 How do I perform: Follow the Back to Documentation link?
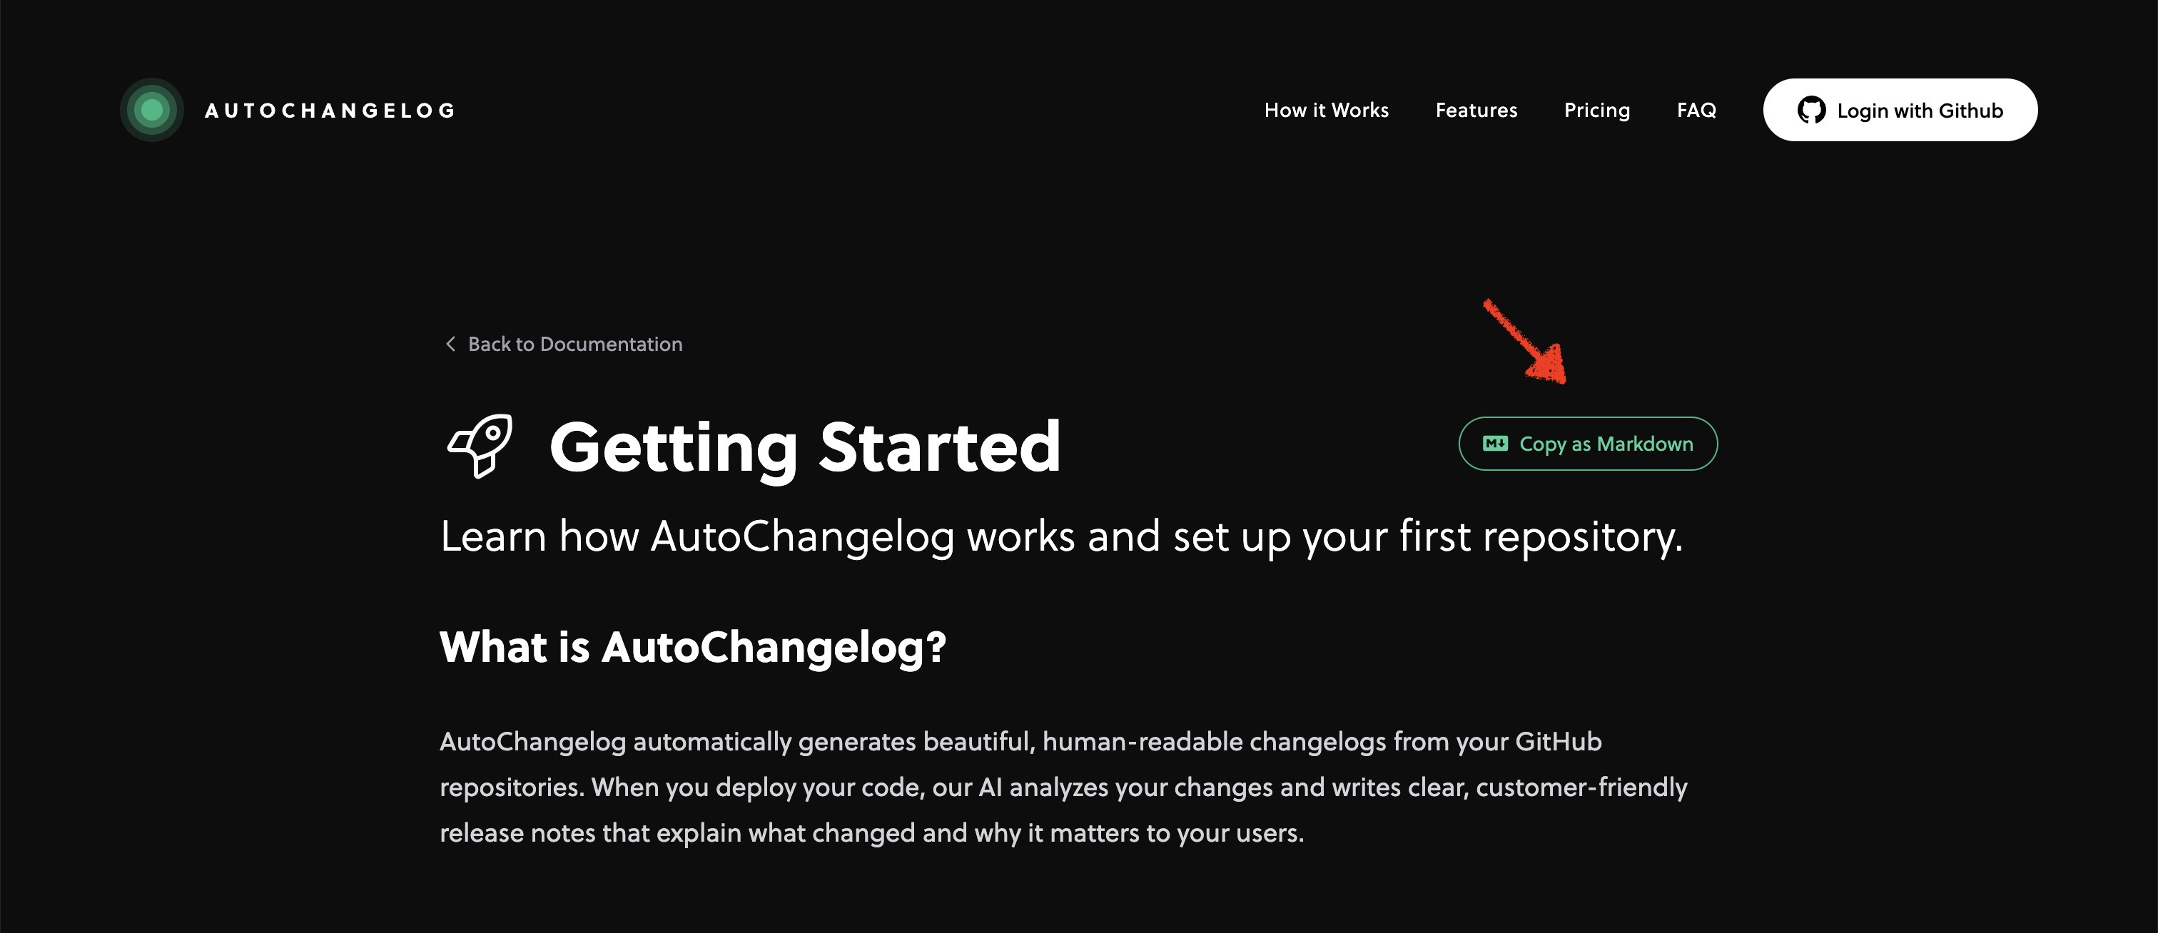pos(574,345)
